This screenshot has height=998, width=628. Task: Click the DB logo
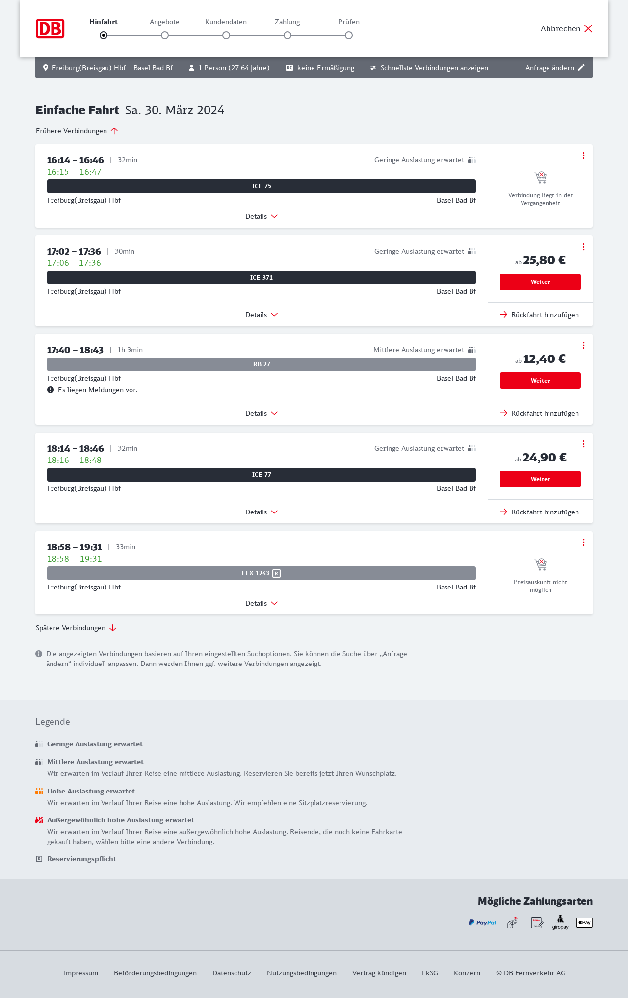[50, 28]
